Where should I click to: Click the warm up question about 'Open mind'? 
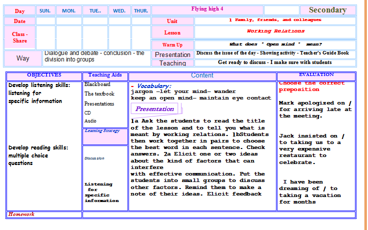pos(275,44)
